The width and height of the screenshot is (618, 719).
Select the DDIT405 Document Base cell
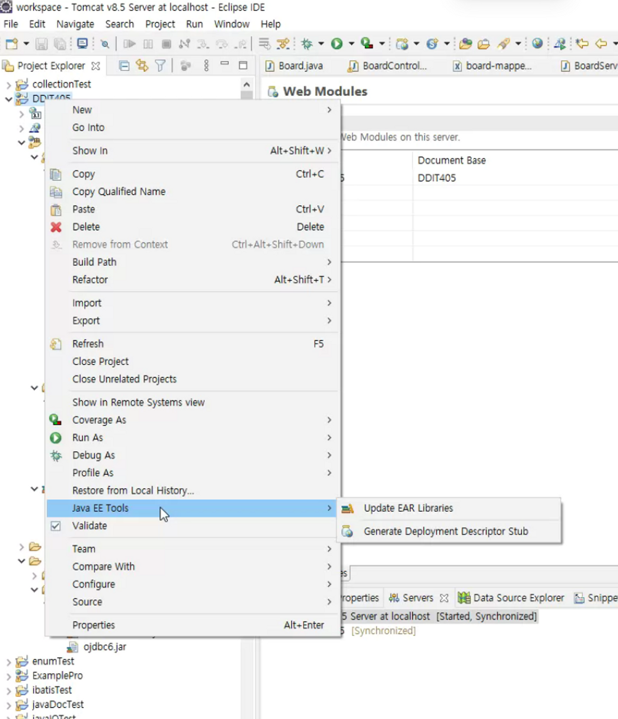coord(437,178)
